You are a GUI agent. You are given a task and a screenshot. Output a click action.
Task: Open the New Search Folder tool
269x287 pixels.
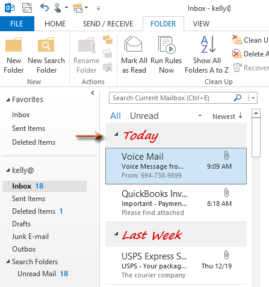(x=46, y=44)
